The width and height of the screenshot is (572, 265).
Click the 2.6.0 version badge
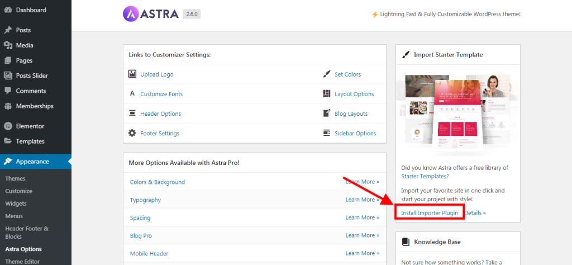pos(192,14)
